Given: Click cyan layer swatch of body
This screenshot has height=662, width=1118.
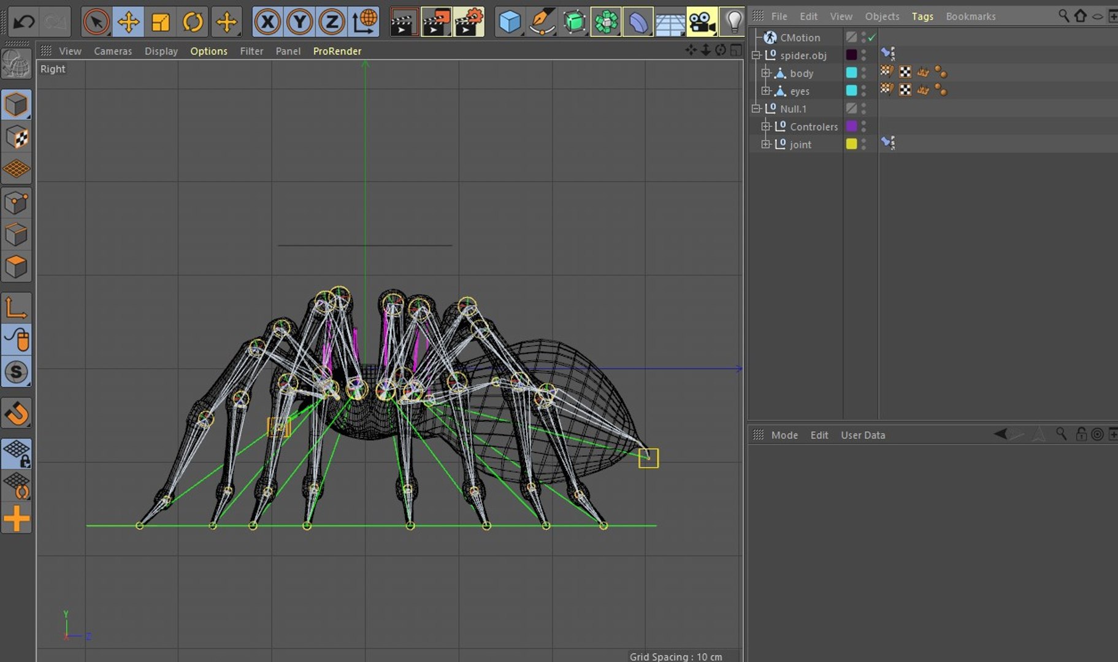Looking at the screenshot, I should pos(851,72).
